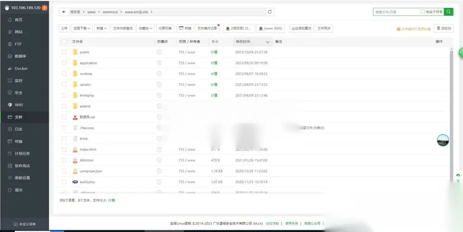Screen dimensions: 463x232
Task: Click tamper-proof lock icon for composer.json row
Action: point(159,171)
